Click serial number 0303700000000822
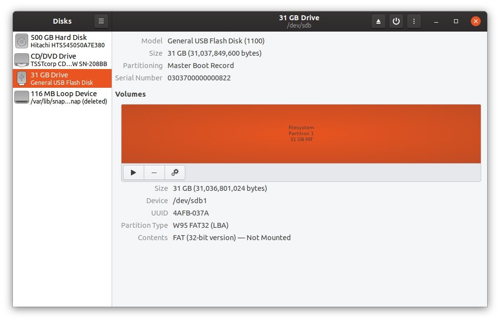The height and width of the screenshot is (321, 500). (x=199, y=78)
